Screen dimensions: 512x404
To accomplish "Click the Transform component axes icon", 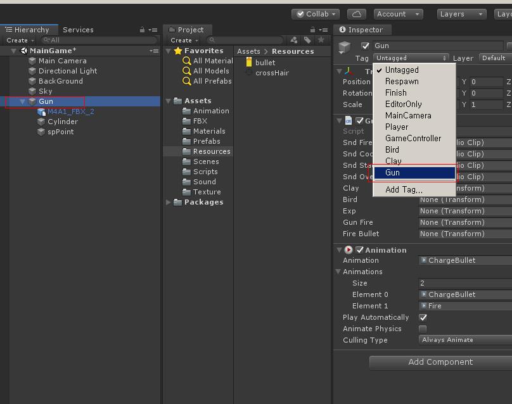I will click(349, 71).
